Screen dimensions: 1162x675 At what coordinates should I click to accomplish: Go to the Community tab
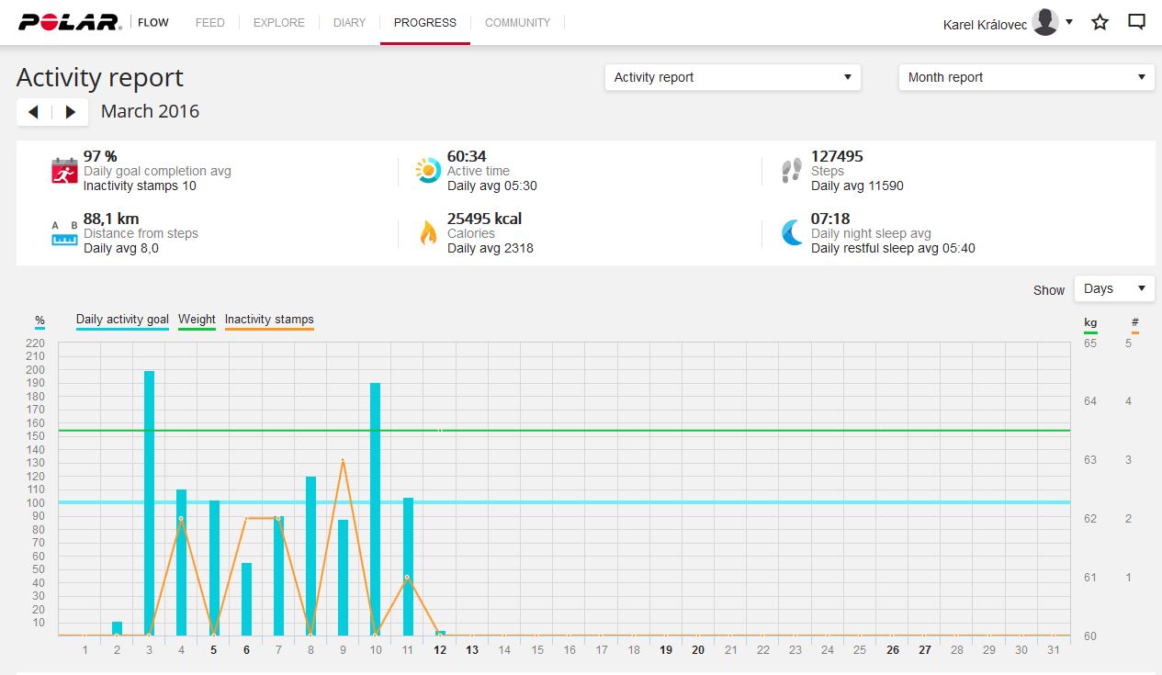coord(517,22)
